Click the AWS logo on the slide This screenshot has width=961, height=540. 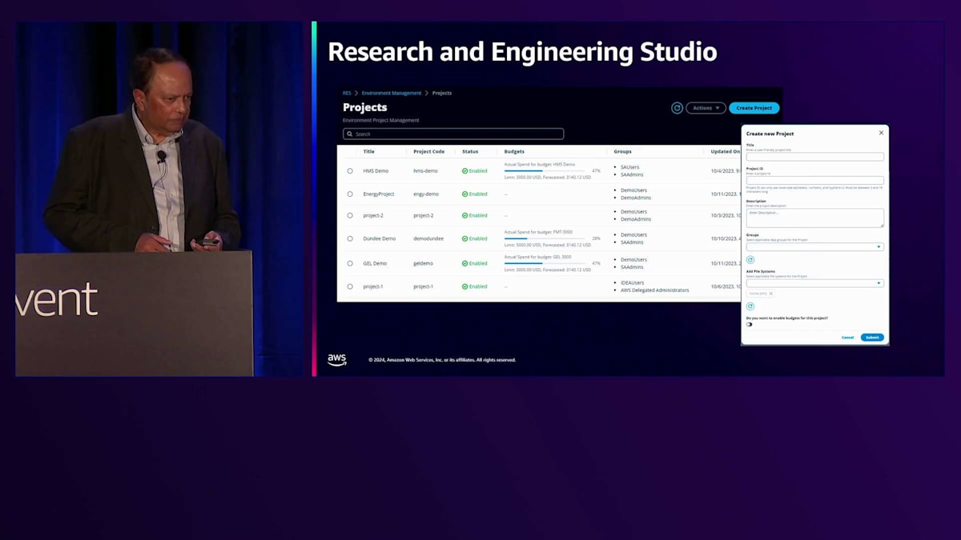click(337, 360)
